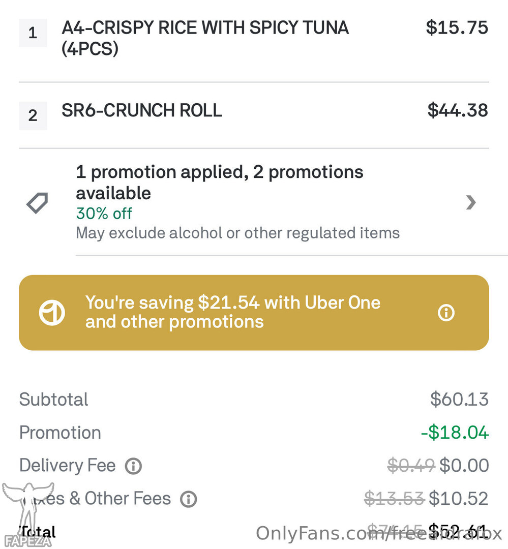Click the Subtotal label
This screenshot has width=508, height=549.
(53, 400)
